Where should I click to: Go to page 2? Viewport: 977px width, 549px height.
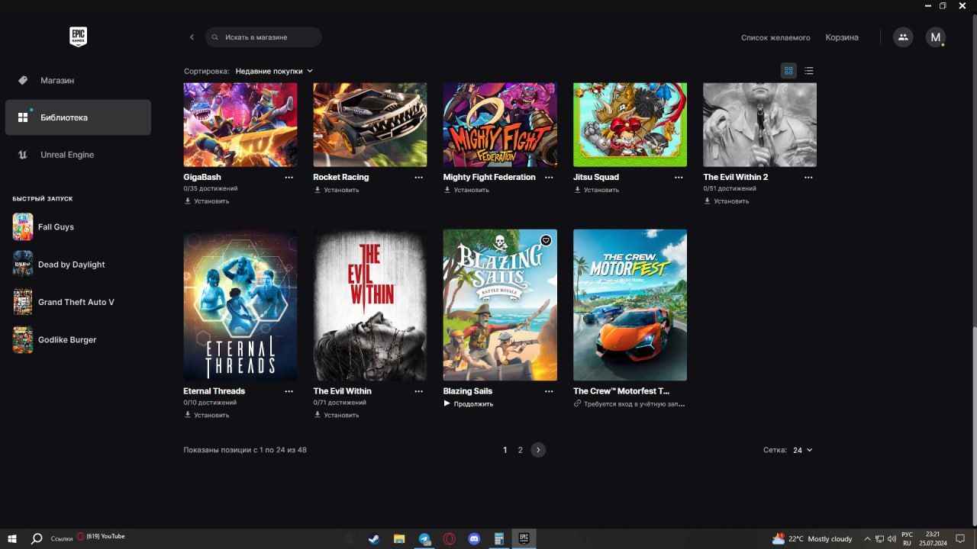[x=521, y=450]
